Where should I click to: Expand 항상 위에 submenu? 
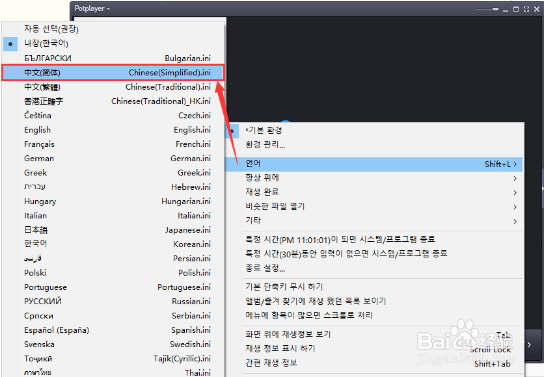(374, 178)
